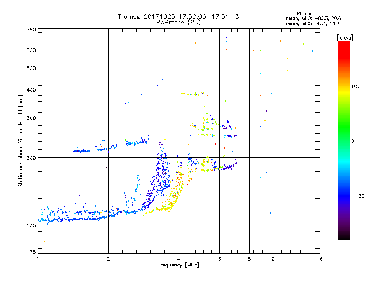The image size is (376, 282).
Task: Click the x-axis tick label '6'
Action: (219, 259)
